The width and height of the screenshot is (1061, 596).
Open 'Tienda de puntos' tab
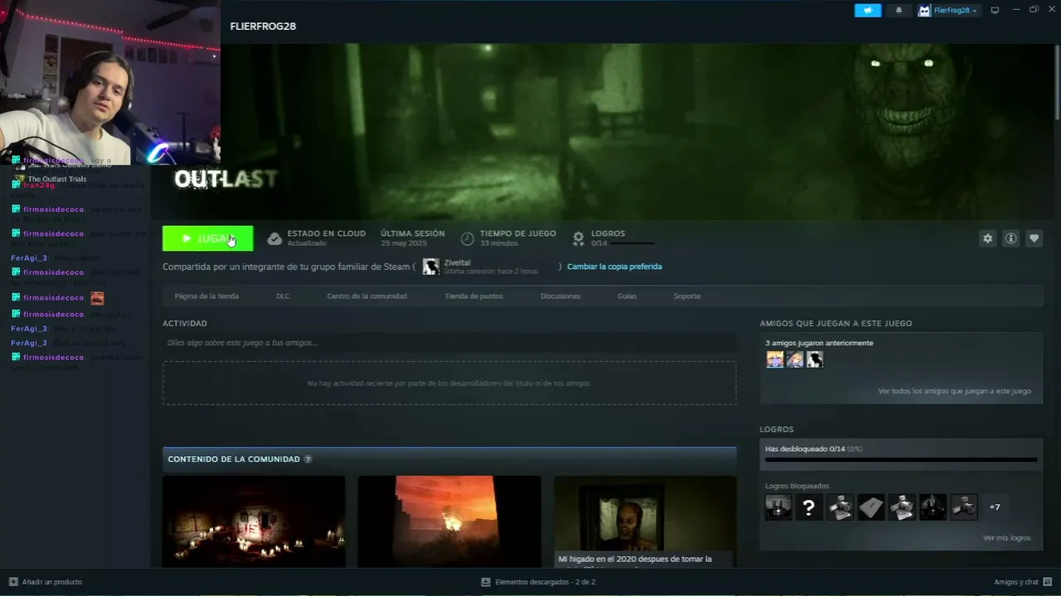pos(473,296)
